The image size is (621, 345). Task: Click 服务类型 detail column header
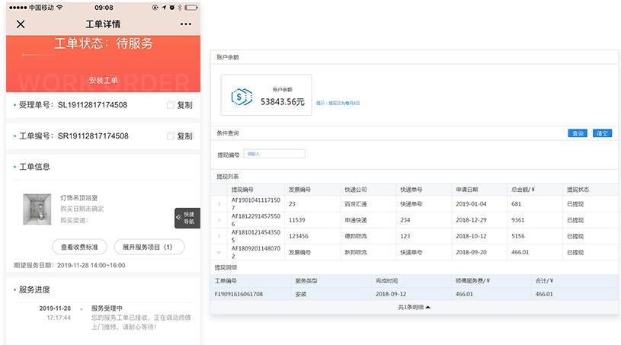pos(306,280)
